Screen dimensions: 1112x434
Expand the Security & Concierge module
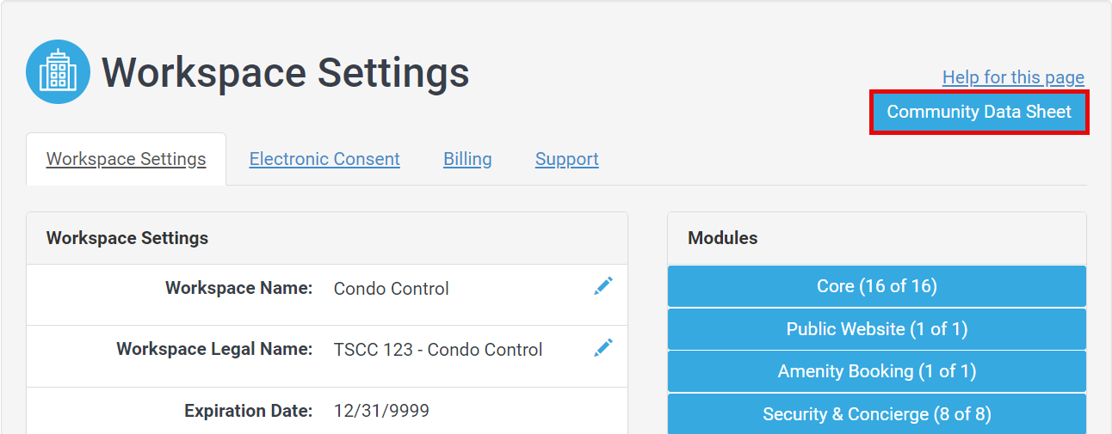(877, 414)
